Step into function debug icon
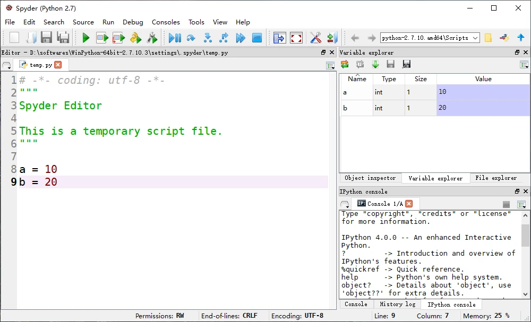 pyautogui.click(x=208, y=38)
